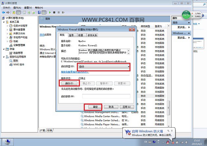Open the 操作(A) menu
207x146 pixels.
(x=17, y=8)
